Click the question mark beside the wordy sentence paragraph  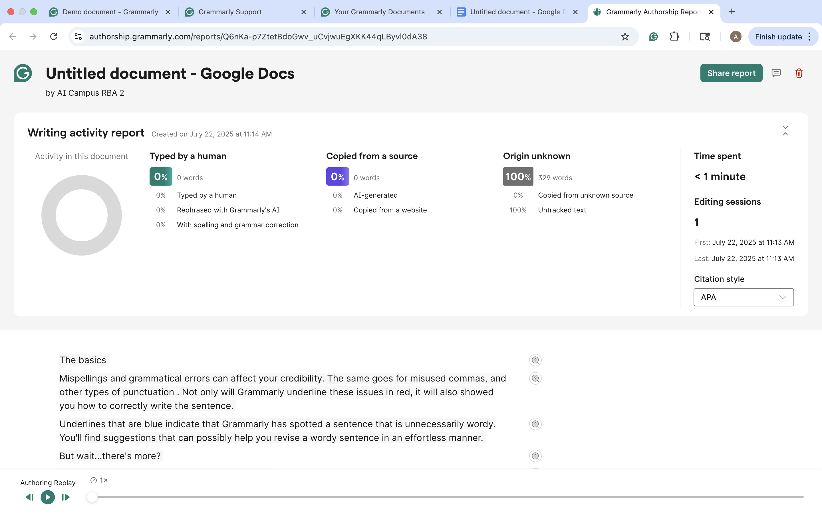point(535,424)
